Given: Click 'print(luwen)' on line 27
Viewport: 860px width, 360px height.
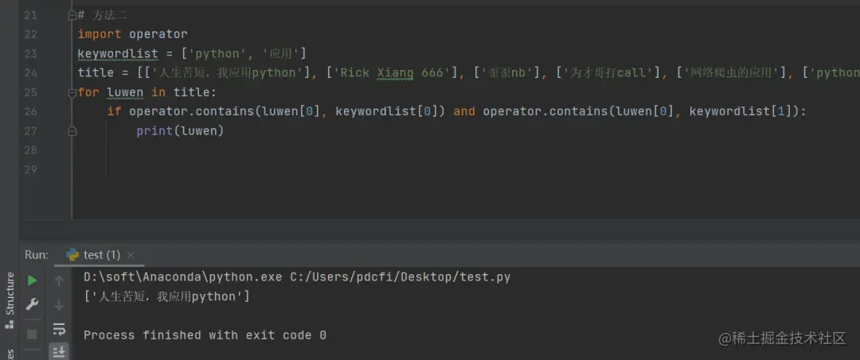Looking at the screenshot, I should click(x=181, y=131).
